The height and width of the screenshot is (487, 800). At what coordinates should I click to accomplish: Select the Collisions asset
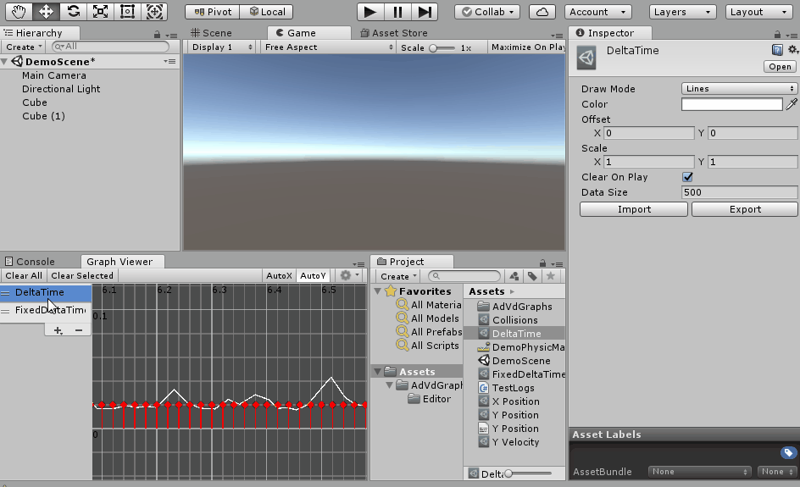click(514, 320)
